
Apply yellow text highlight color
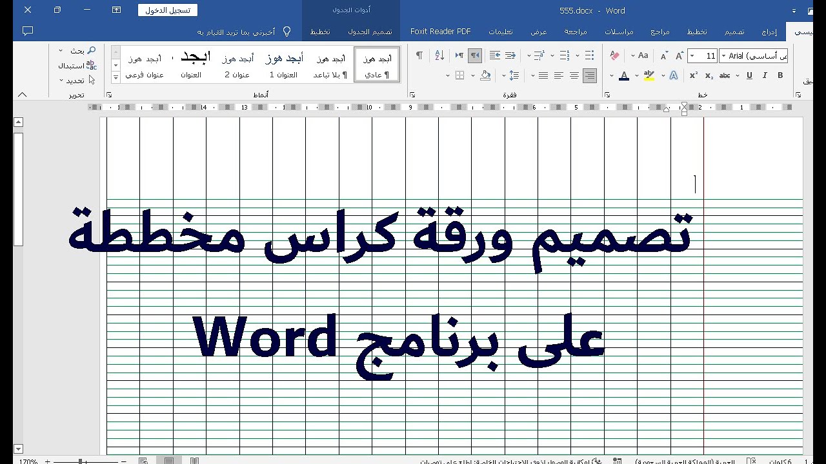click(x=649, y=75)
